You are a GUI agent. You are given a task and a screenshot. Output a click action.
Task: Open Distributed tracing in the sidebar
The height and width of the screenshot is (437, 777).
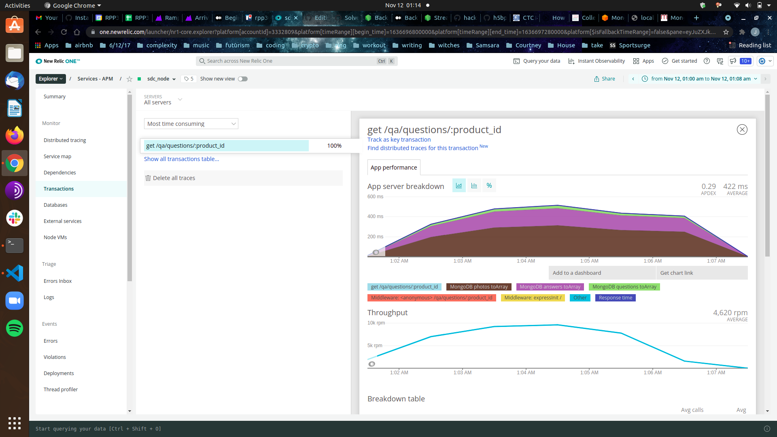(x=64, y=140)
